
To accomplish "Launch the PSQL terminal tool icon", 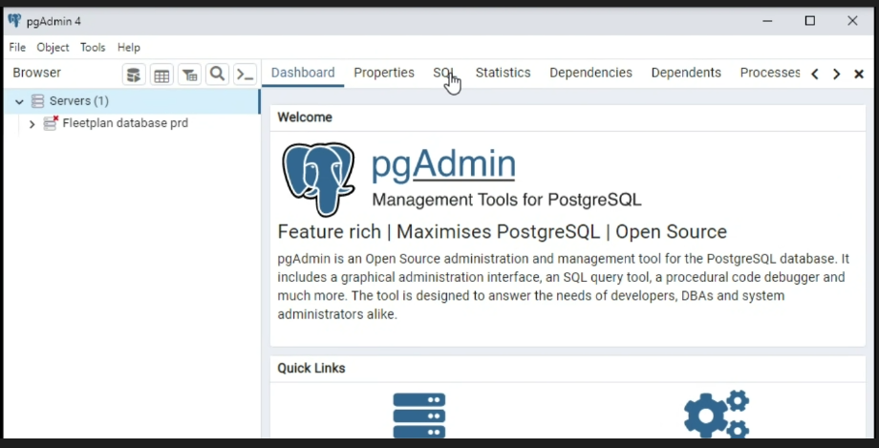I will point(246,75).
